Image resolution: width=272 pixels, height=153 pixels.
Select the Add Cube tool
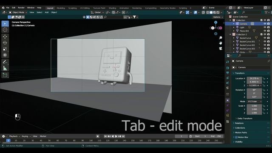click(x=5, y=75)
